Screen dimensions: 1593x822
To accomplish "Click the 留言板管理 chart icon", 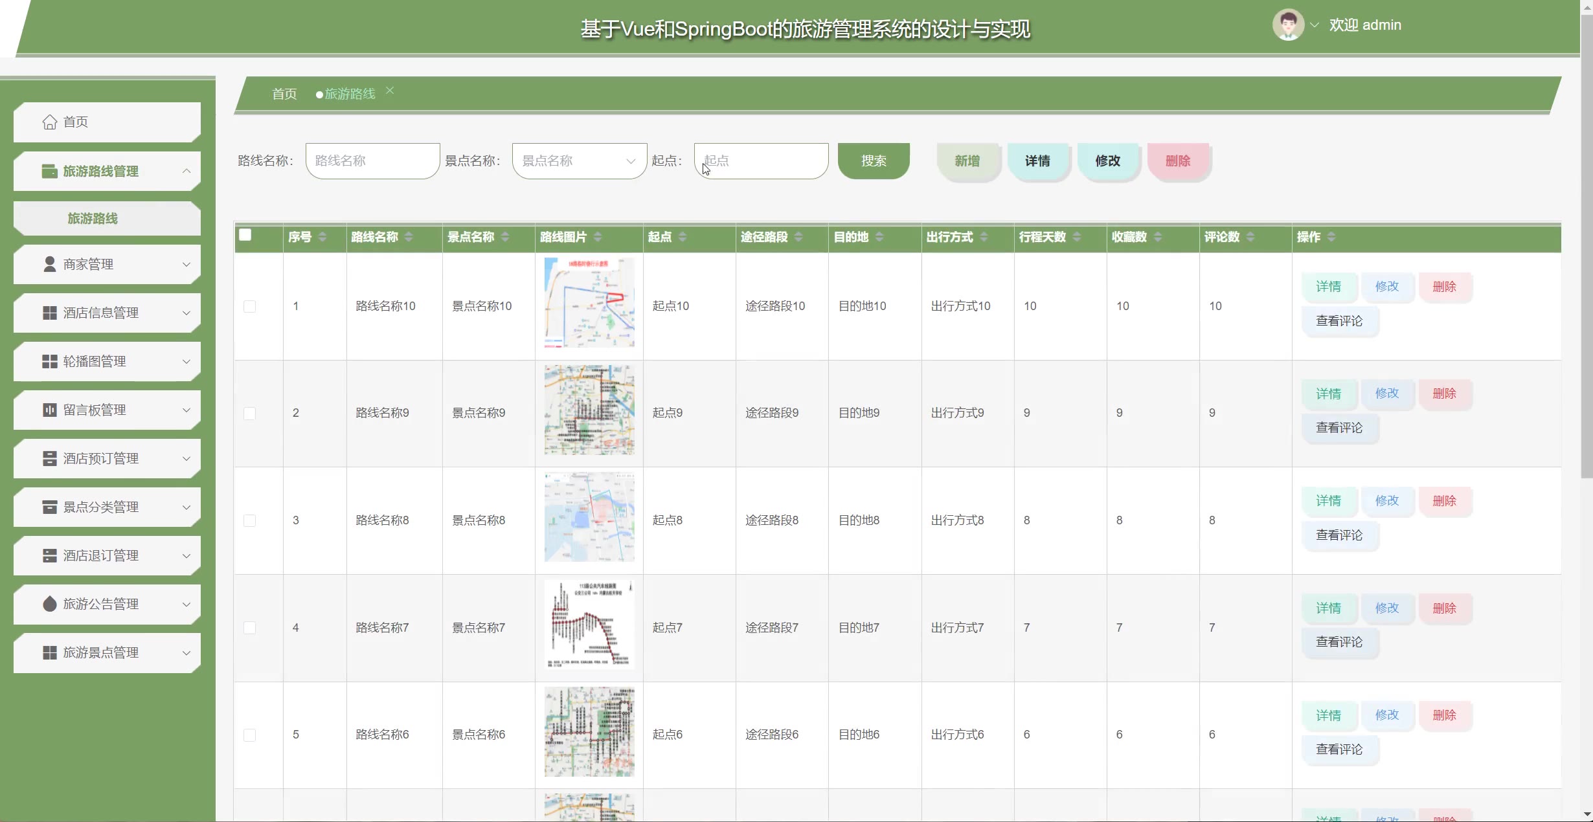I will [49, 410].
